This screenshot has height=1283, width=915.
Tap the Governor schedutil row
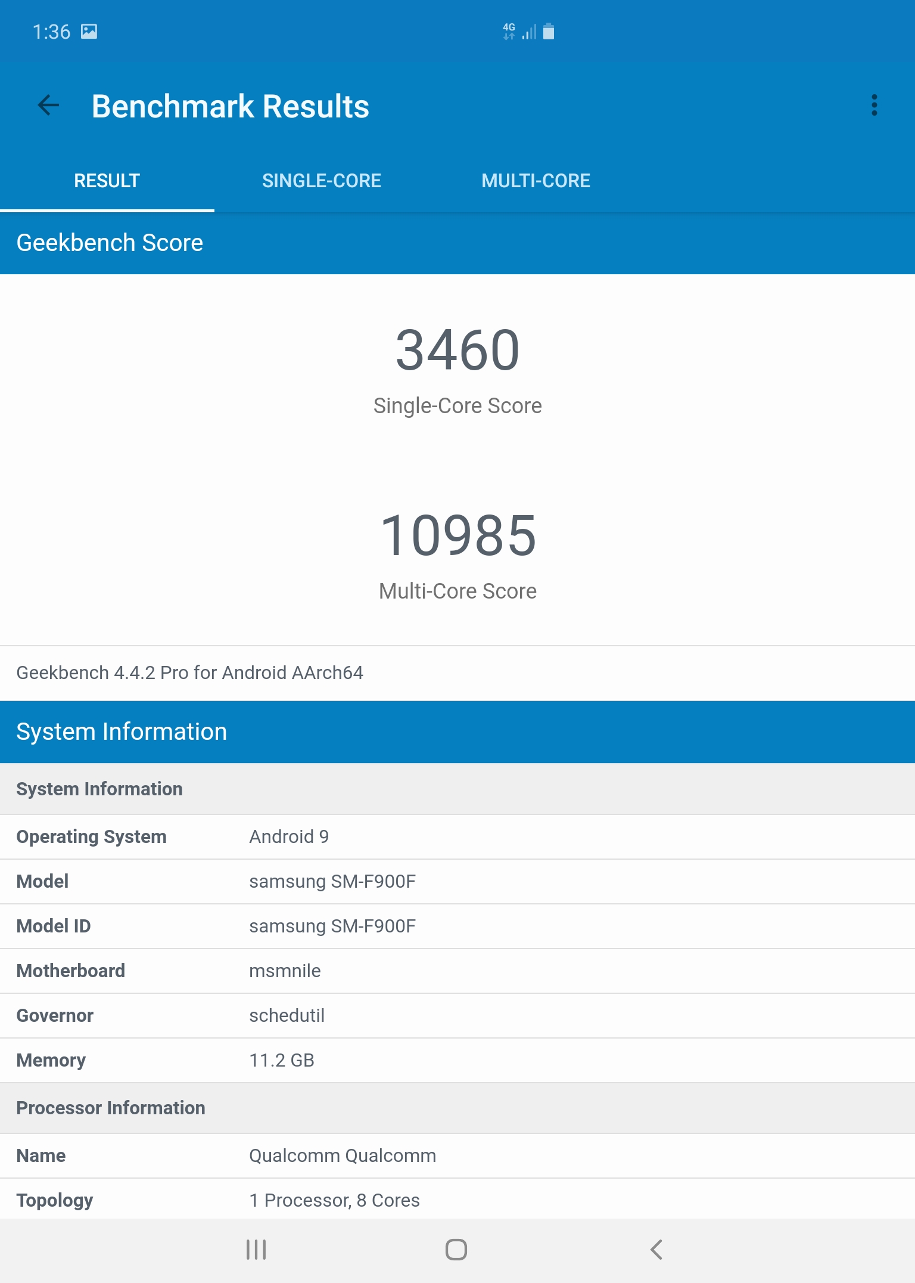point(457,1015)
